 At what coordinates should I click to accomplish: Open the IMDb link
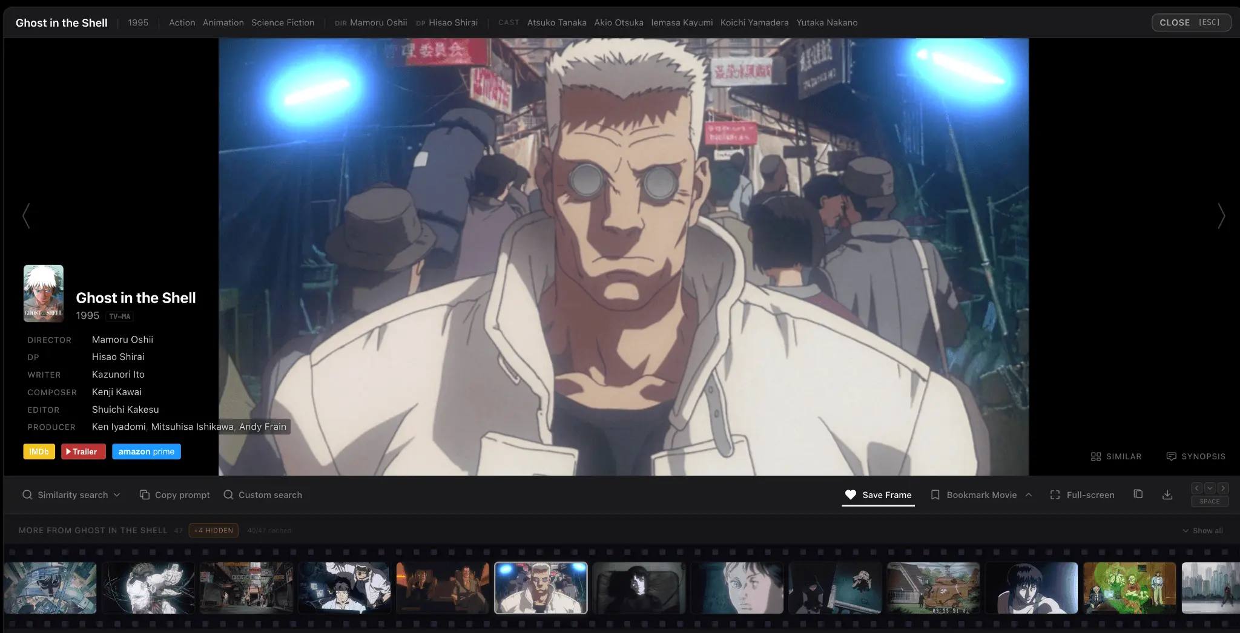point(39,451)
